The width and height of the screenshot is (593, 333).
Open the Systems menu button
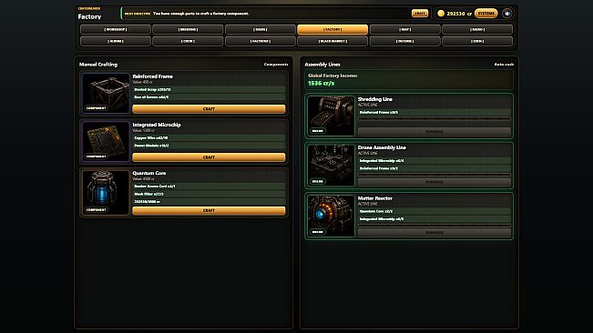point(486,14)
